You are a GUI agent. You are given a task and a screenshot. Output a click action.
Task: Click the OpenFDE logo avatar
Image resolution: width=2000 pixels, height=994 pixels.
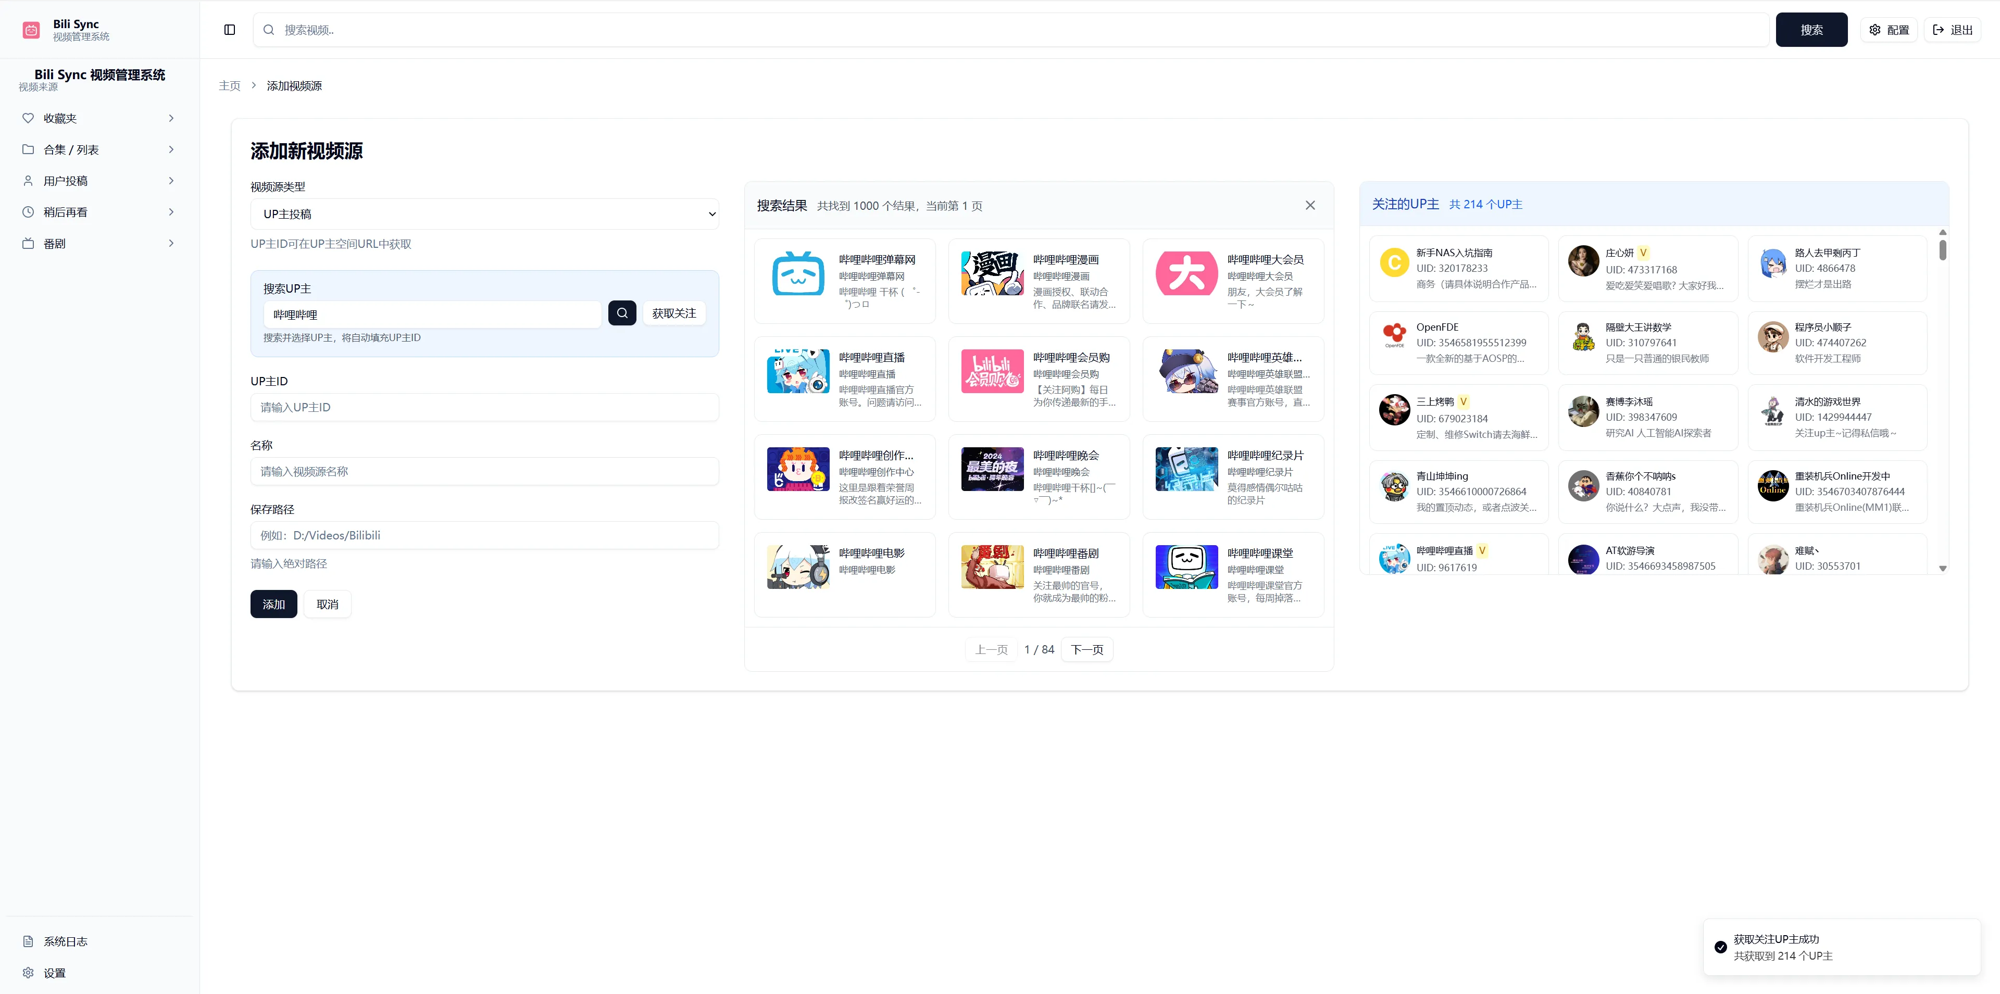[1394, 336]
